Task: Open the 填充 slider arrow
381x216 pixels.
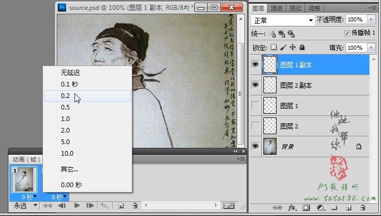Action: 371,48
